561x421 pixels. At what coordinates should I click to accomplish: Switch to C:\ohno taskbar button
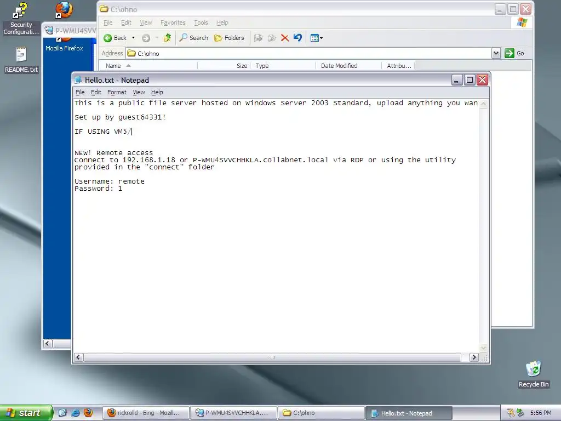(x=321, y=413)
